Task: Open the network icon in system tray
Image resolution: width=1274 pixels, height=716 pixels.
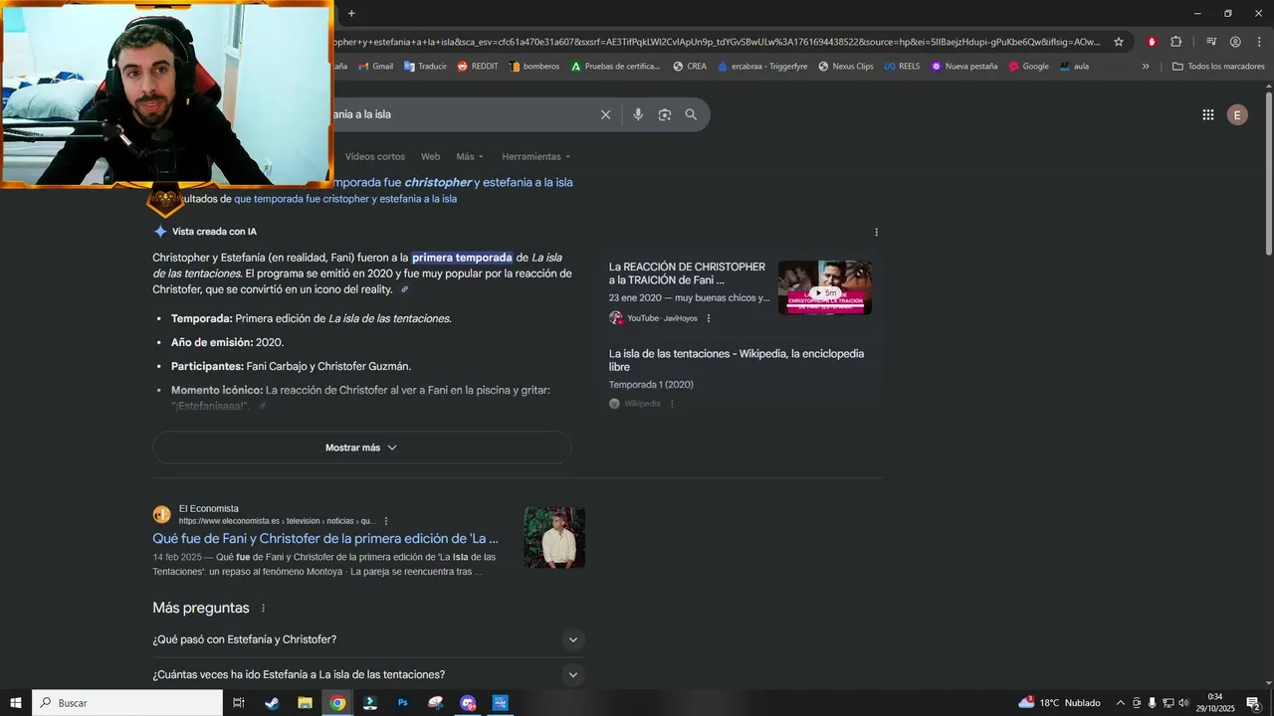Action: (1168, 703)
